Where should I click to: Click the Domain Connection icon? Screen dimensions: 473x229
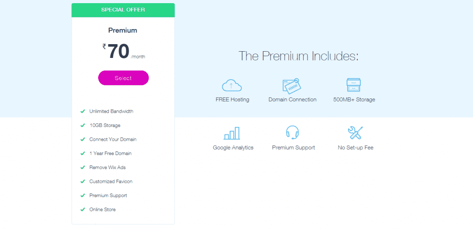pyautogui.click(x=292, y=84)
